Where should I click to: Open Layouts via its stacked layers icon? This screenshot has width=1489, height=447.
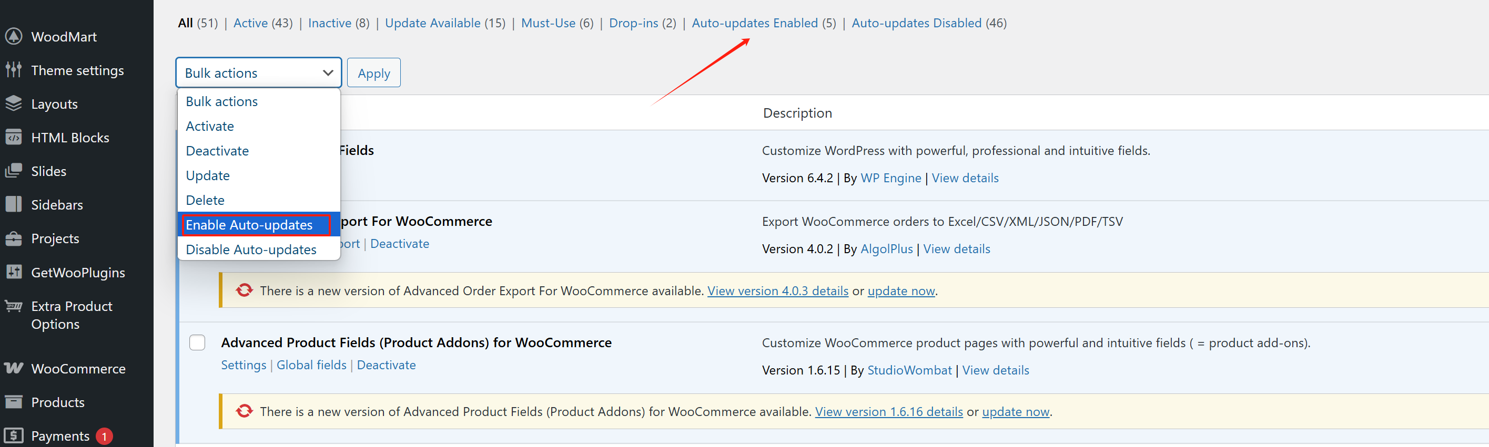pos(14,103)
